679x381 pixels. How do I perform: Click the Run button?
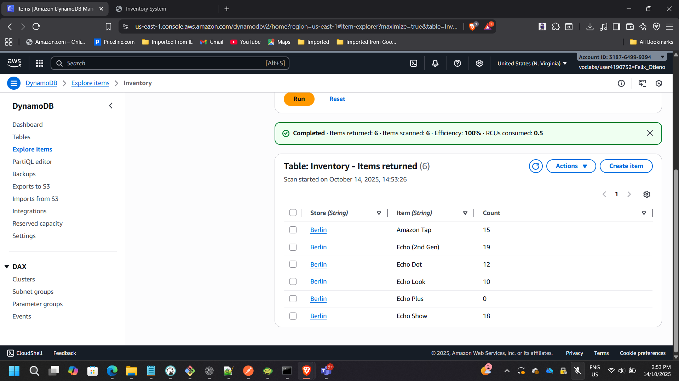click(x=299, y=99)
